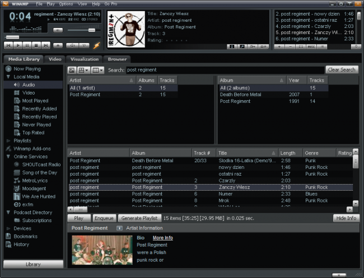Mute audio with the speaker button
Viewport: 364px width, 278px height.
(x=58, y=30)
